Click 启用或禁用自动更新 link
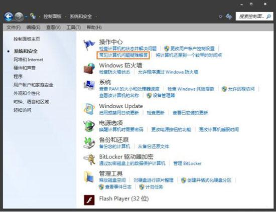Viewport: 276px width, 212px height. pos(119,113)
